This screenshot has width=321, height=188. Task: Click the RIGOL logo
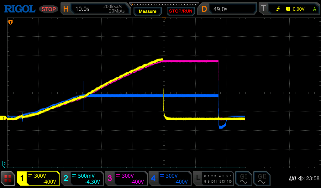[19, 9]
